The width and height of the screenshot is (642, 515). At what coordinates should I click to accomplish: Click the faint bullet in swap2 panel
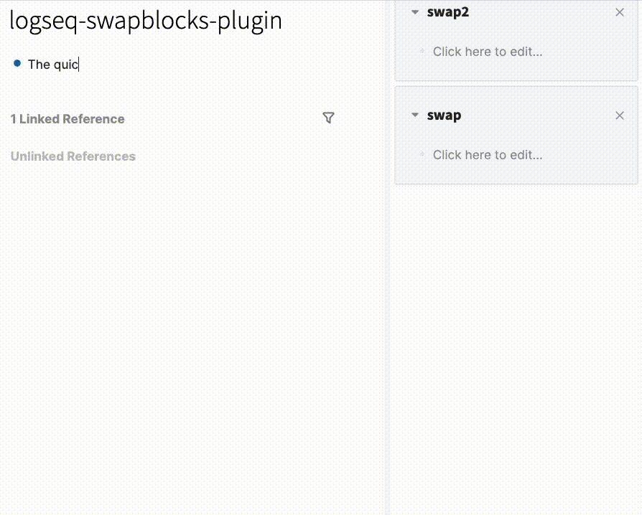[422, 52]
